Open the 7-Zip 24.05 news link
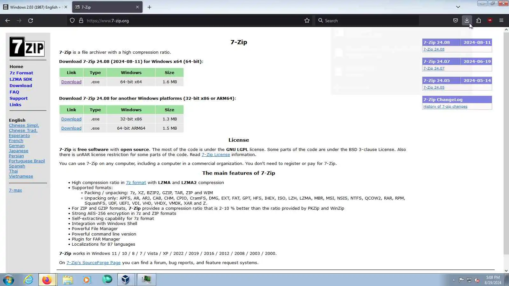 point(434,87)
